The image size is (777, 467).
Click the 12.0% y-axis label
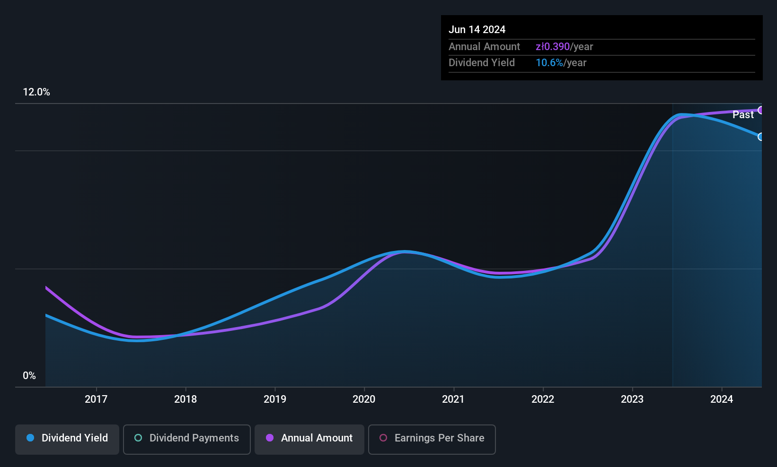[x=36, y=92]
